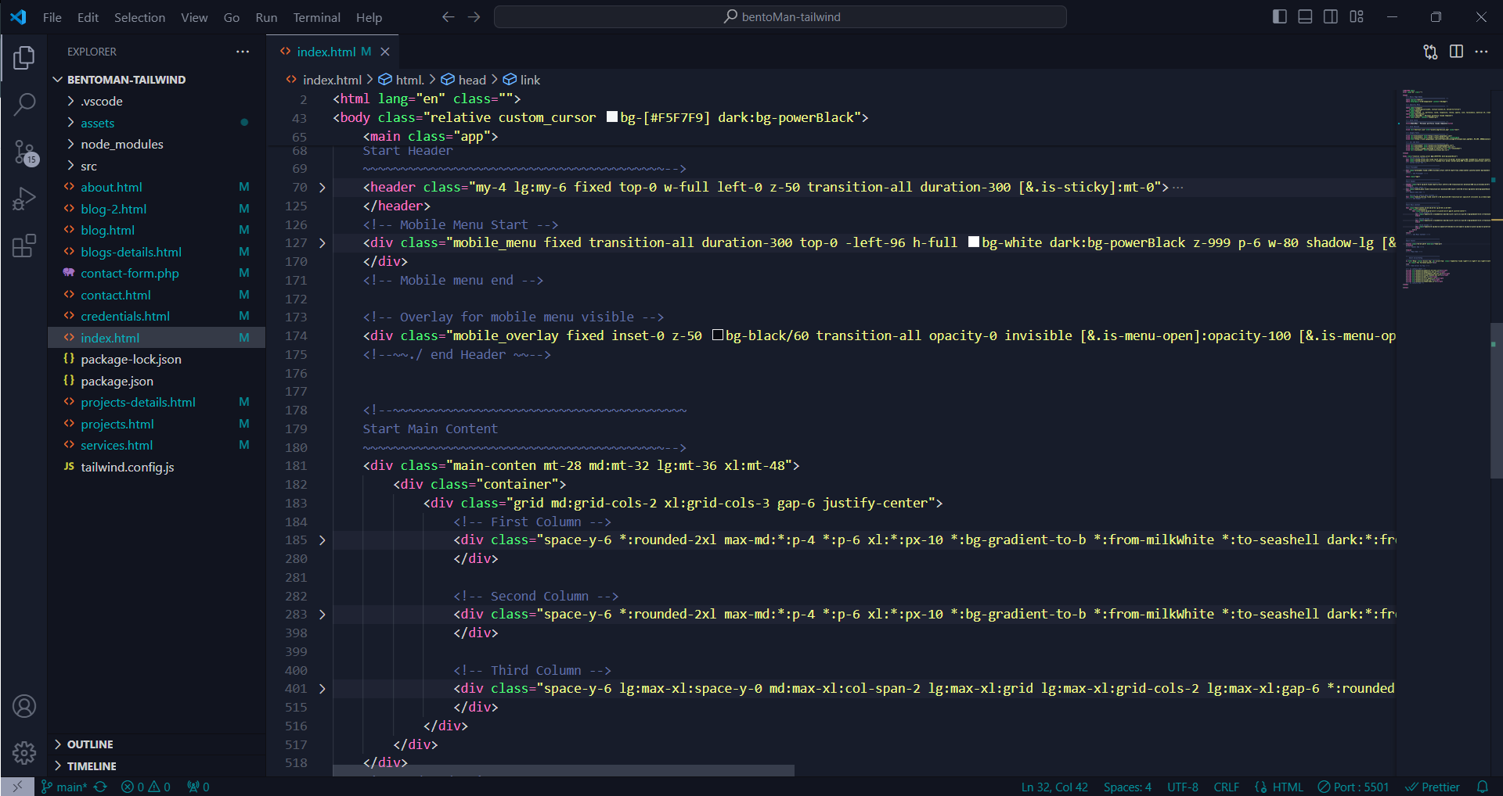Expand the node_modules folder
Viewport: 1503px width, 796px height.
tap(121, 144)
